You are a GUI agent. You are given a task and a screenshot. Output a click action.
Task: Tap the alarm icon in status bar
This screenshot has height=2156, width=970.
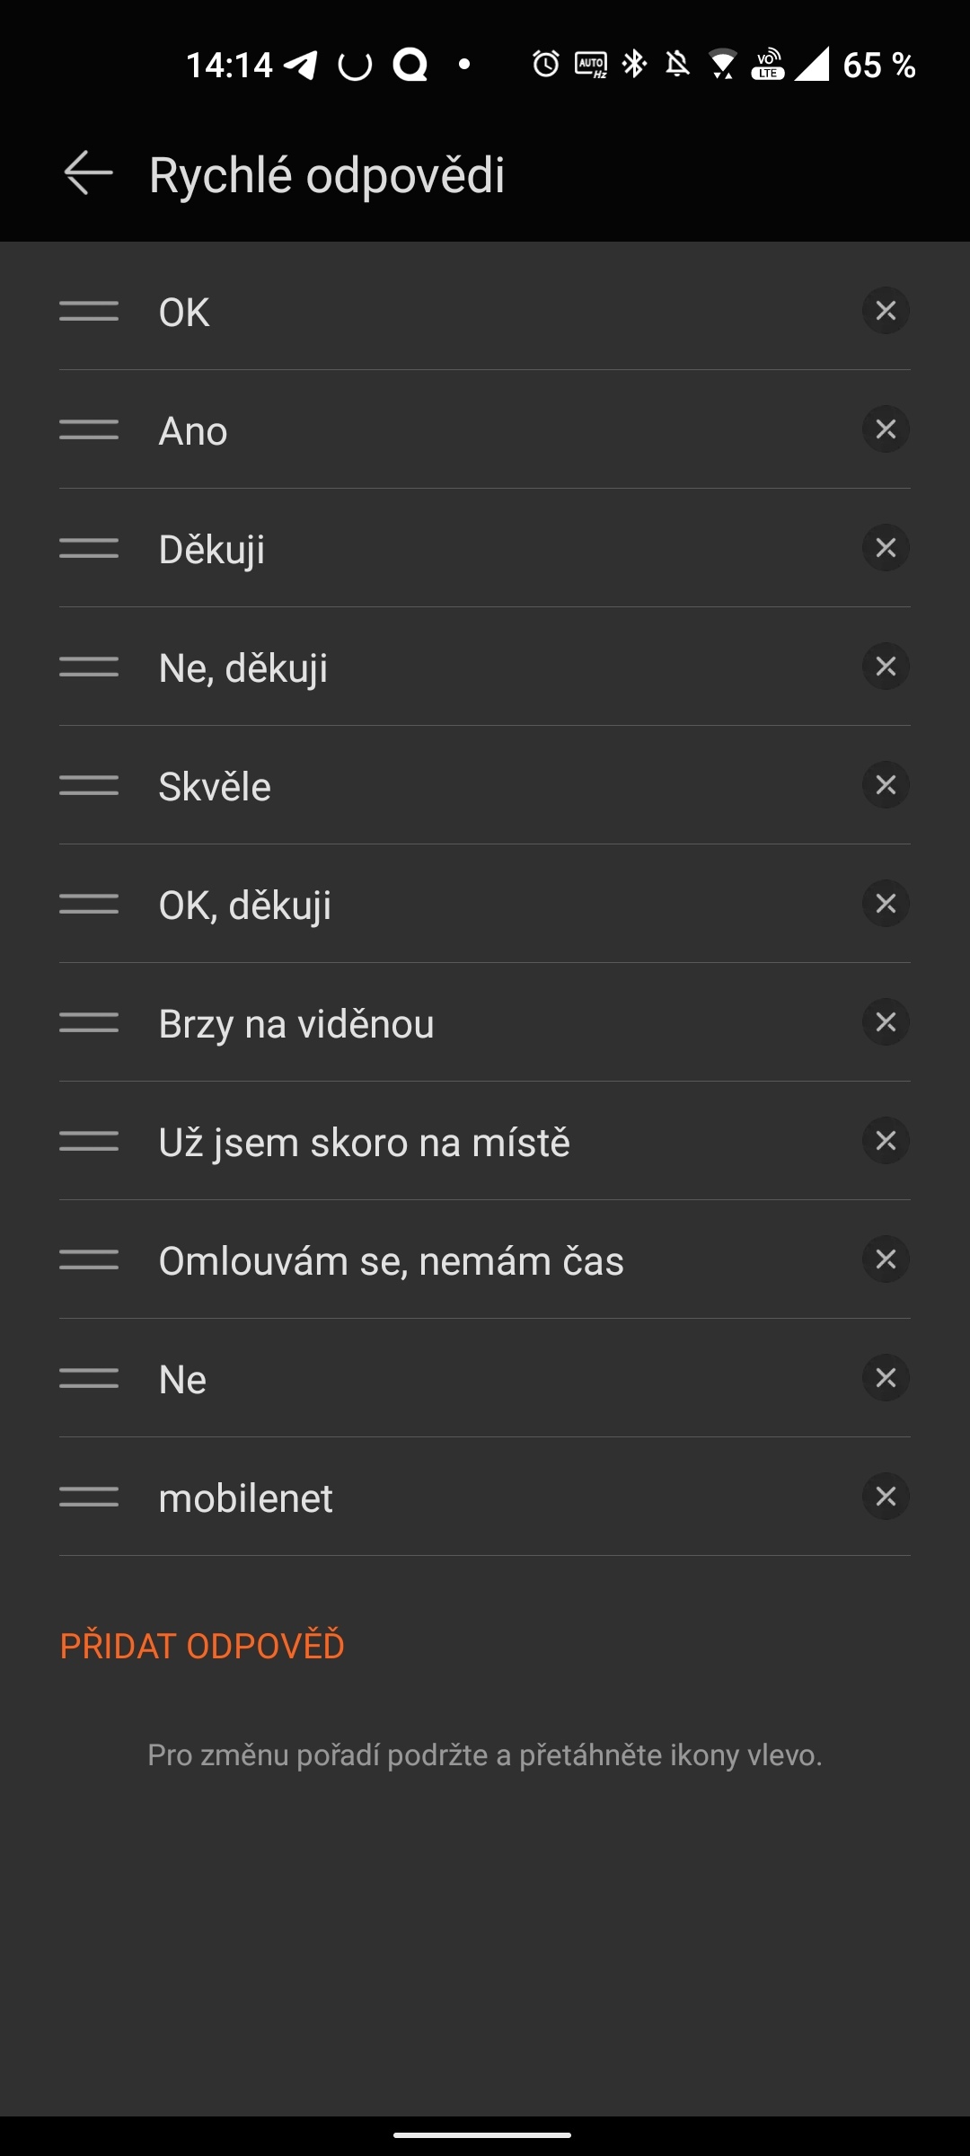click(x=545, y=65)
